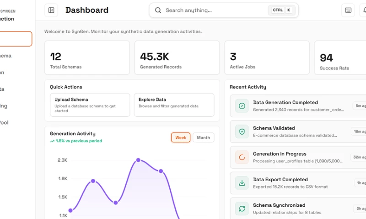Screen dimensions: 366x219
Task: Click the chart's highest peak data point
Action: pos(138,160)
